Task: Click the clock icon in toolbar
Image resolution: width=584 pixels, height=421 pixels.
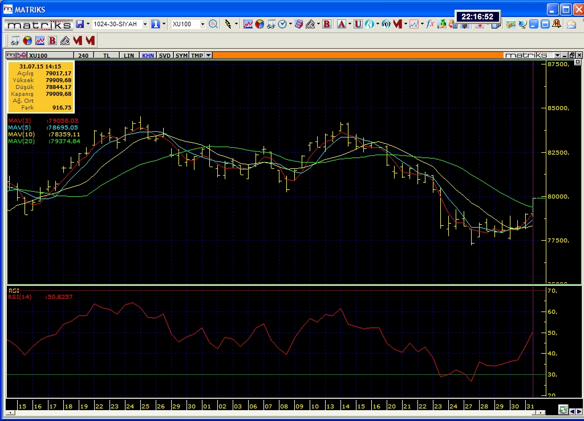Action: (x=282, y=24)
